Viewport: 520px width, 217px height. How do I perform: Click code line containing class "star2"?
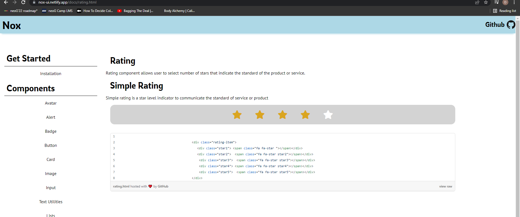pyautogui.click(x=255, y=154)
